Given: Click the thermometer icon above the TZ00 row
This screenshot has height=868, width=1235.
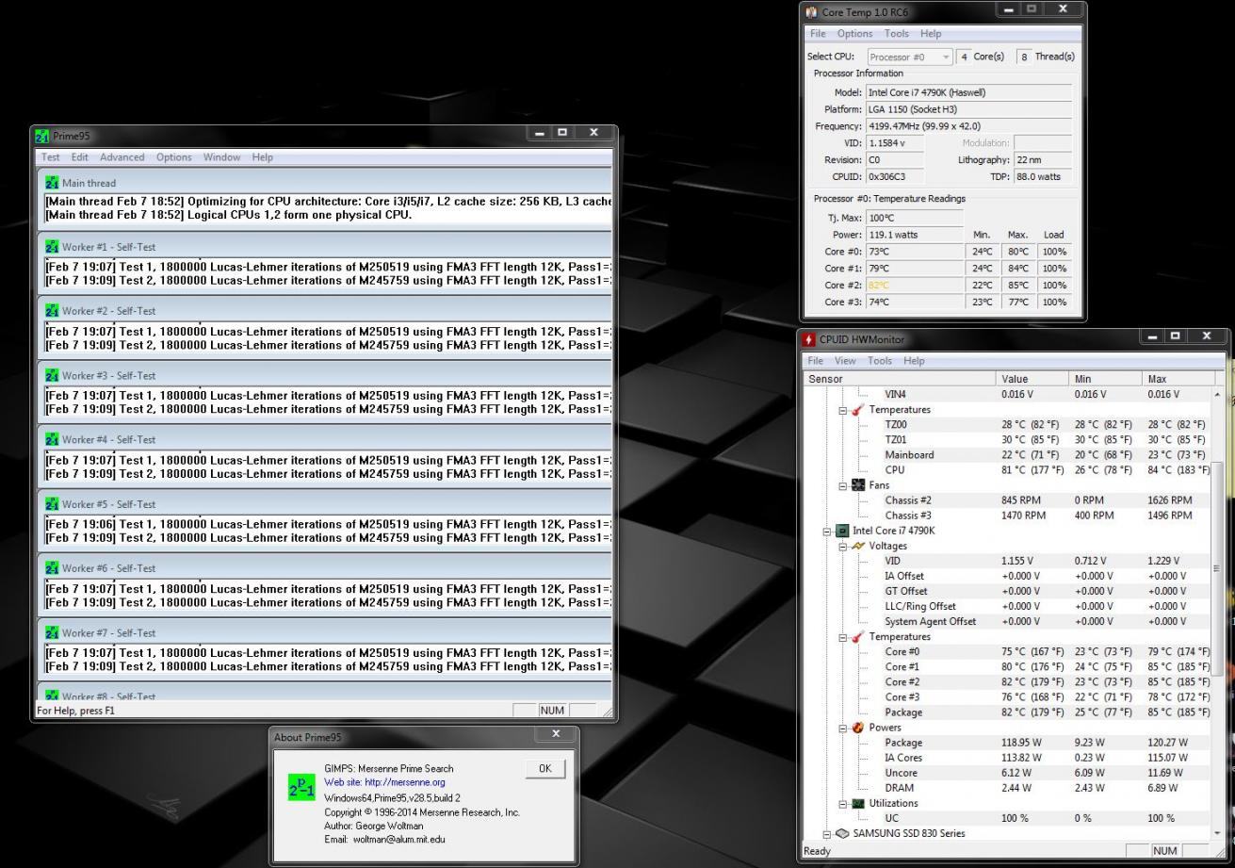Looking at the screenshot, I should (859, 410).
